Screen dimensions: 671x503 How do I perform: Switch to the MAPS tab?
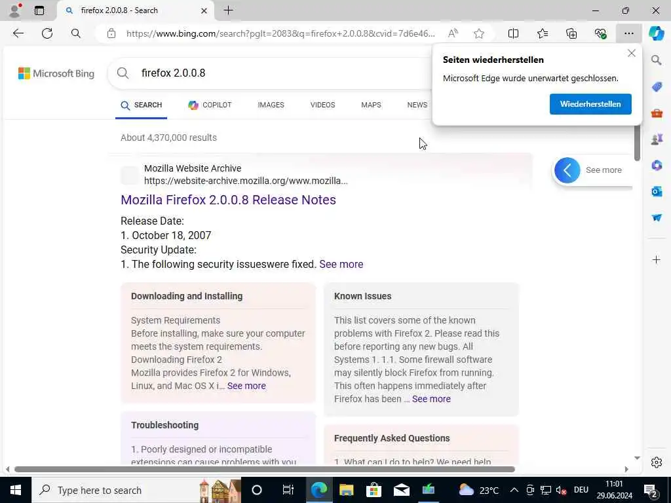click(371, 105)
